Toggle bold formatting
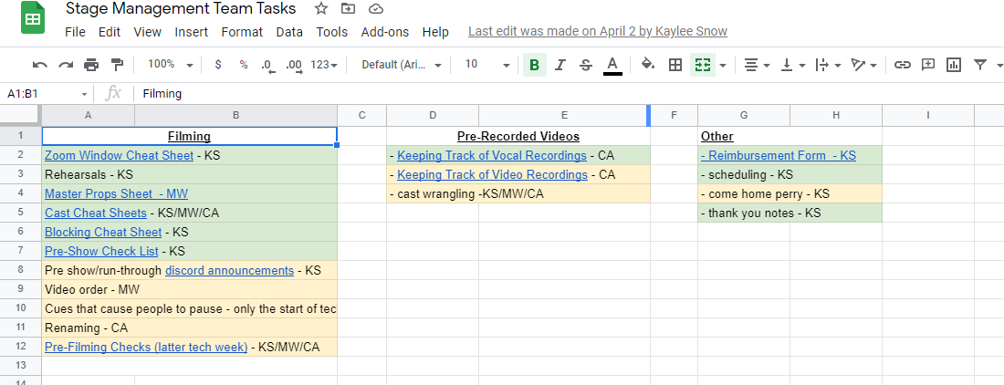The width and height of the screenshot is (1004, 385). pos(534,65)
